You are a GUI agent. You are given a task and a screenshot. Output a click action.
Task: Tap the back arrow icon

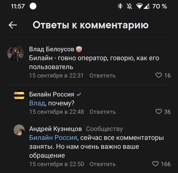[13, 25]
